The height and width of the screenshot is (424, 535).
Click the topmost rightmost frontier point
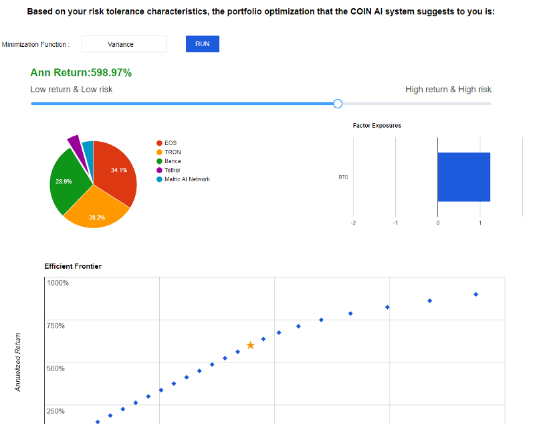[x=475, y=294]
